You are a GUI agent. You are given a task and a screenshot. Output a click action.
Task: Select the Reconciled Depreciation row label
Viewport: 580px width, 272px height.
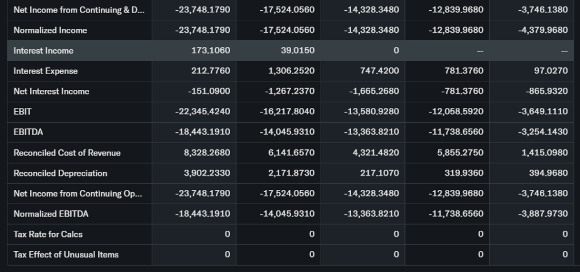60,173
